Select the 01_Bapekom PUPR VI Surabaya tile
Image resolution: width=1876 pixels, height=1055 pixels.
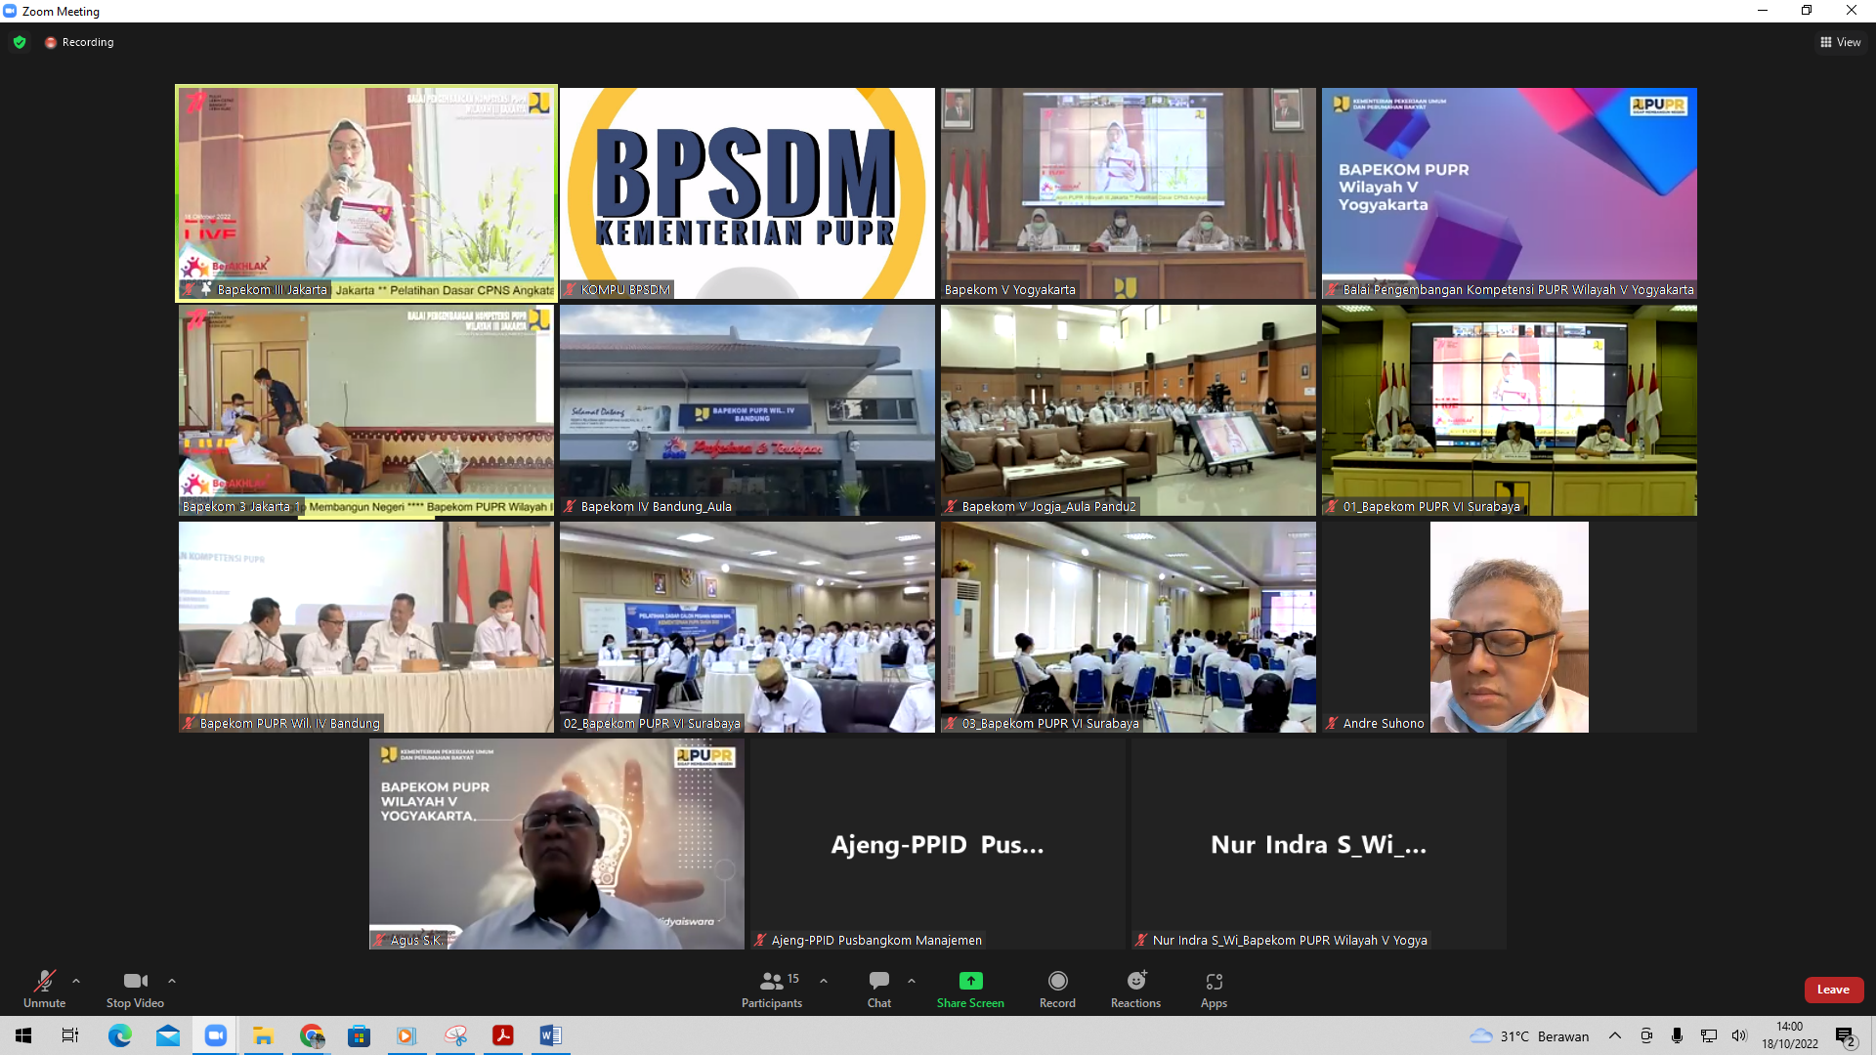pos(1510,410)
